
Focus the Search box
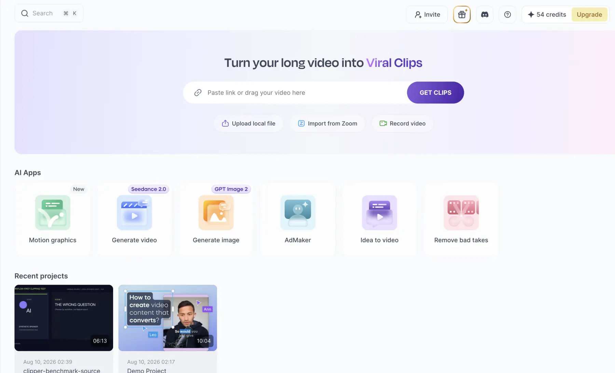pos(49,13)
